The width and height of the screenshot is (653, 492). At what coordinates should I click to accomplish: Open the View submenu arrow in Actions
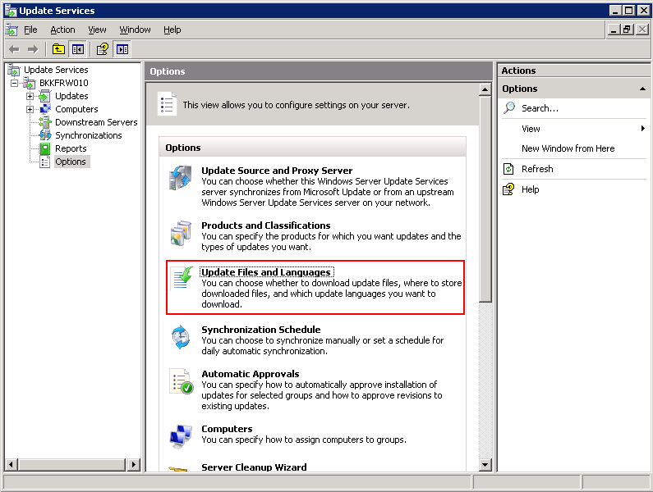[643, 129]
